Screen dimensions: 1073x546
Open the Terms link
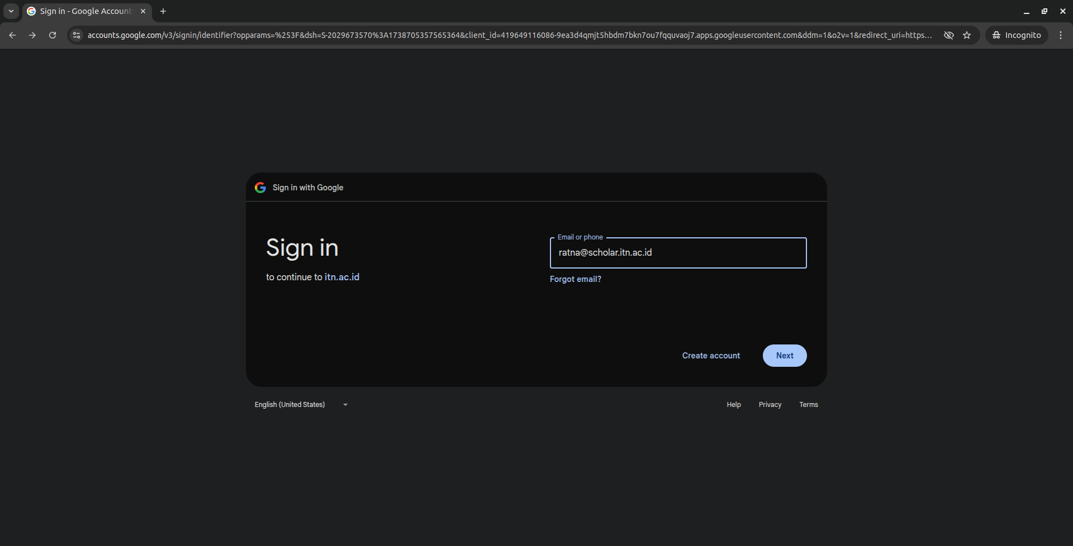809,405
